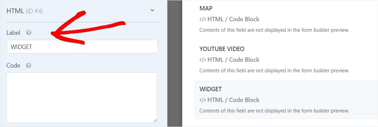Click the YOUTUBE VIDEO preview notice text
Image resolution: width=378 pixels, height=127 pixels.
tap(274, 71)
